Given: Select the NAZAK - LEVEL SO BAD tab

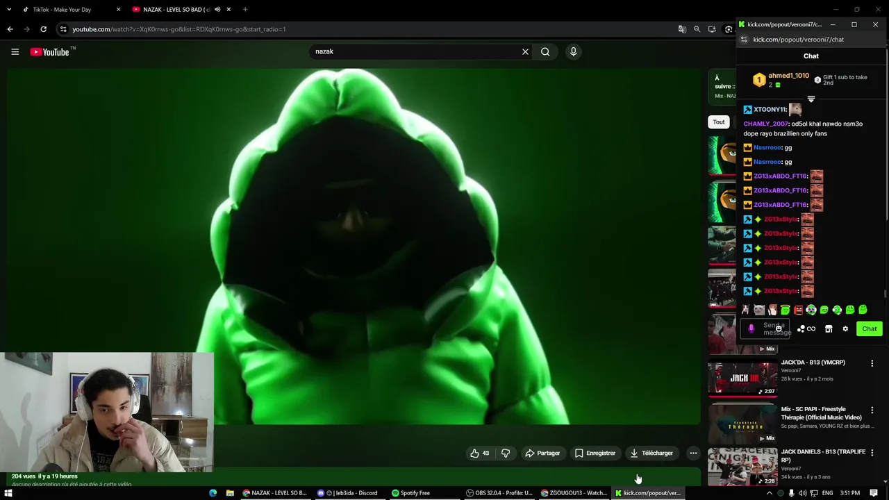Looking at the screenshot, I should 176,10.
